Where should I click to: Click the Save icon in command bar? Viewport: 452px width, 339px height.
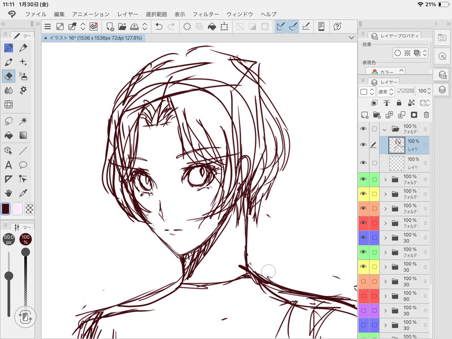pyautogui.click(x=134, y=27)
